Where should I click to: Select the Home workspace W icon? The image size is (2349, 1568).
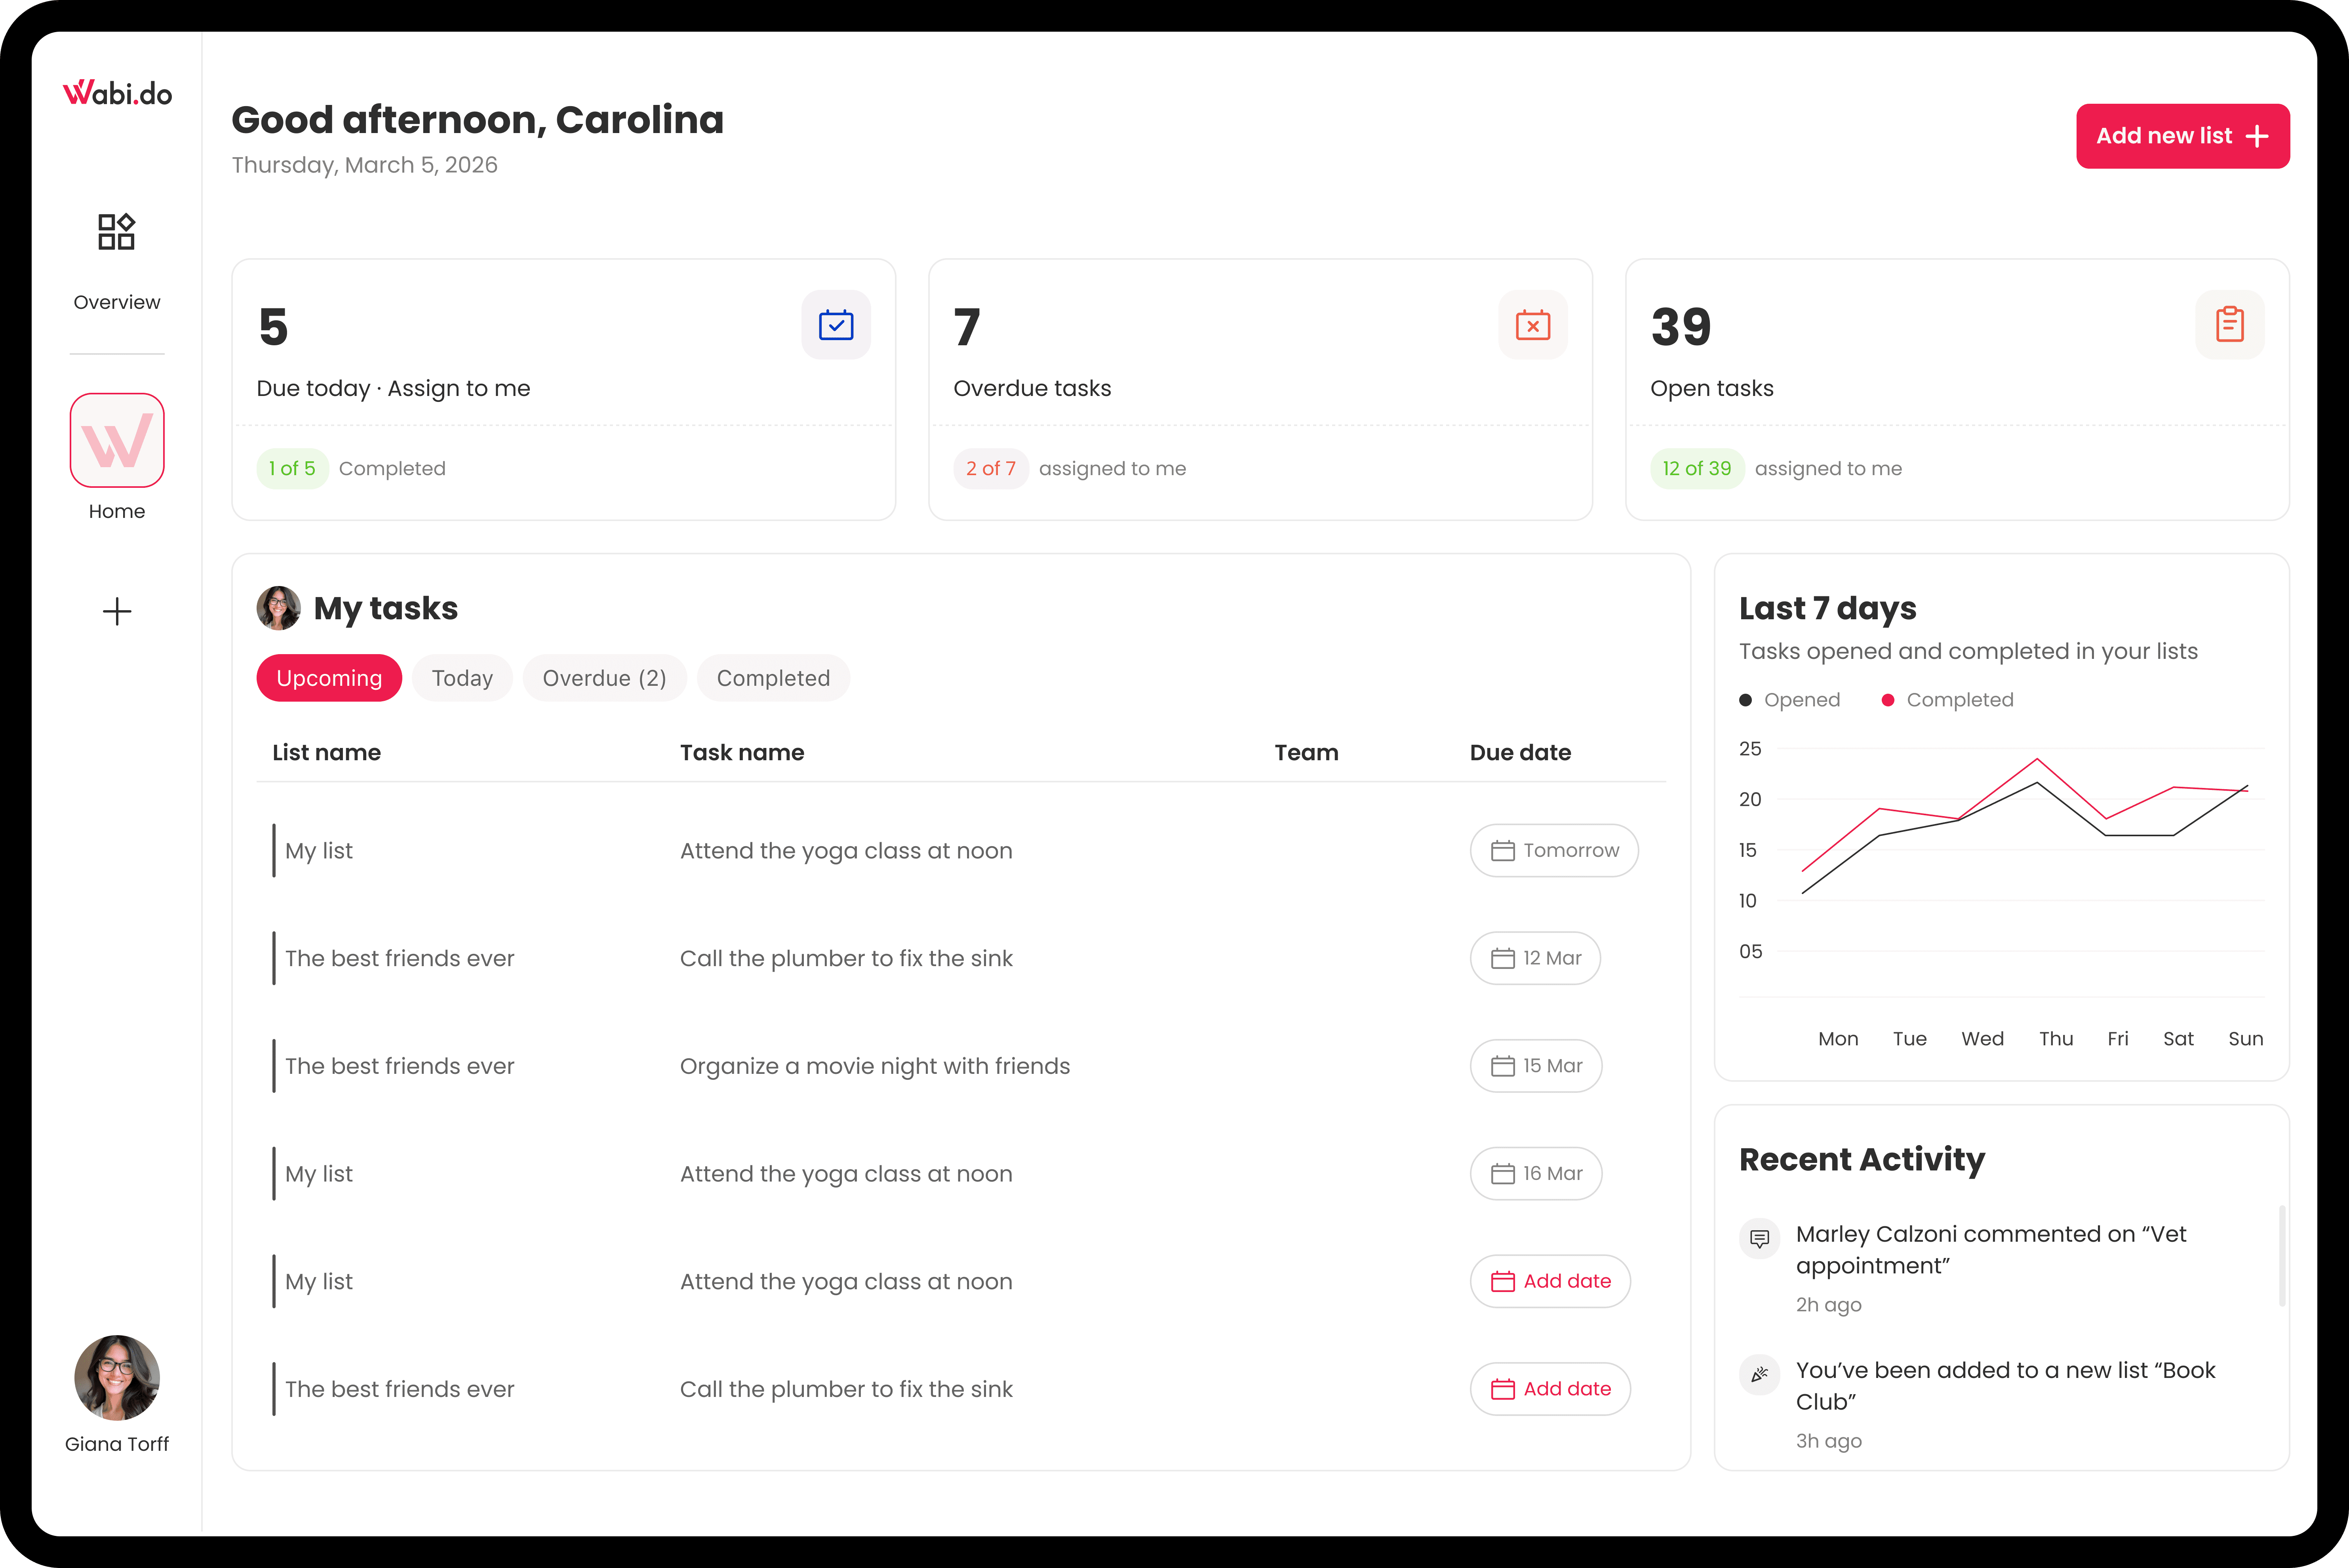tap(117, 440)
